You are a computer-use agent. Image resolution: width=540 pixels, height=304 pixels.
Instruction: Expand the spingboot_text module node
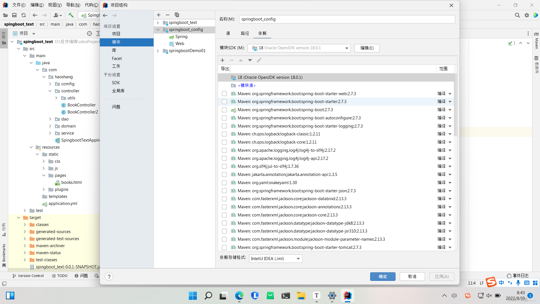[x=158, y=23]
